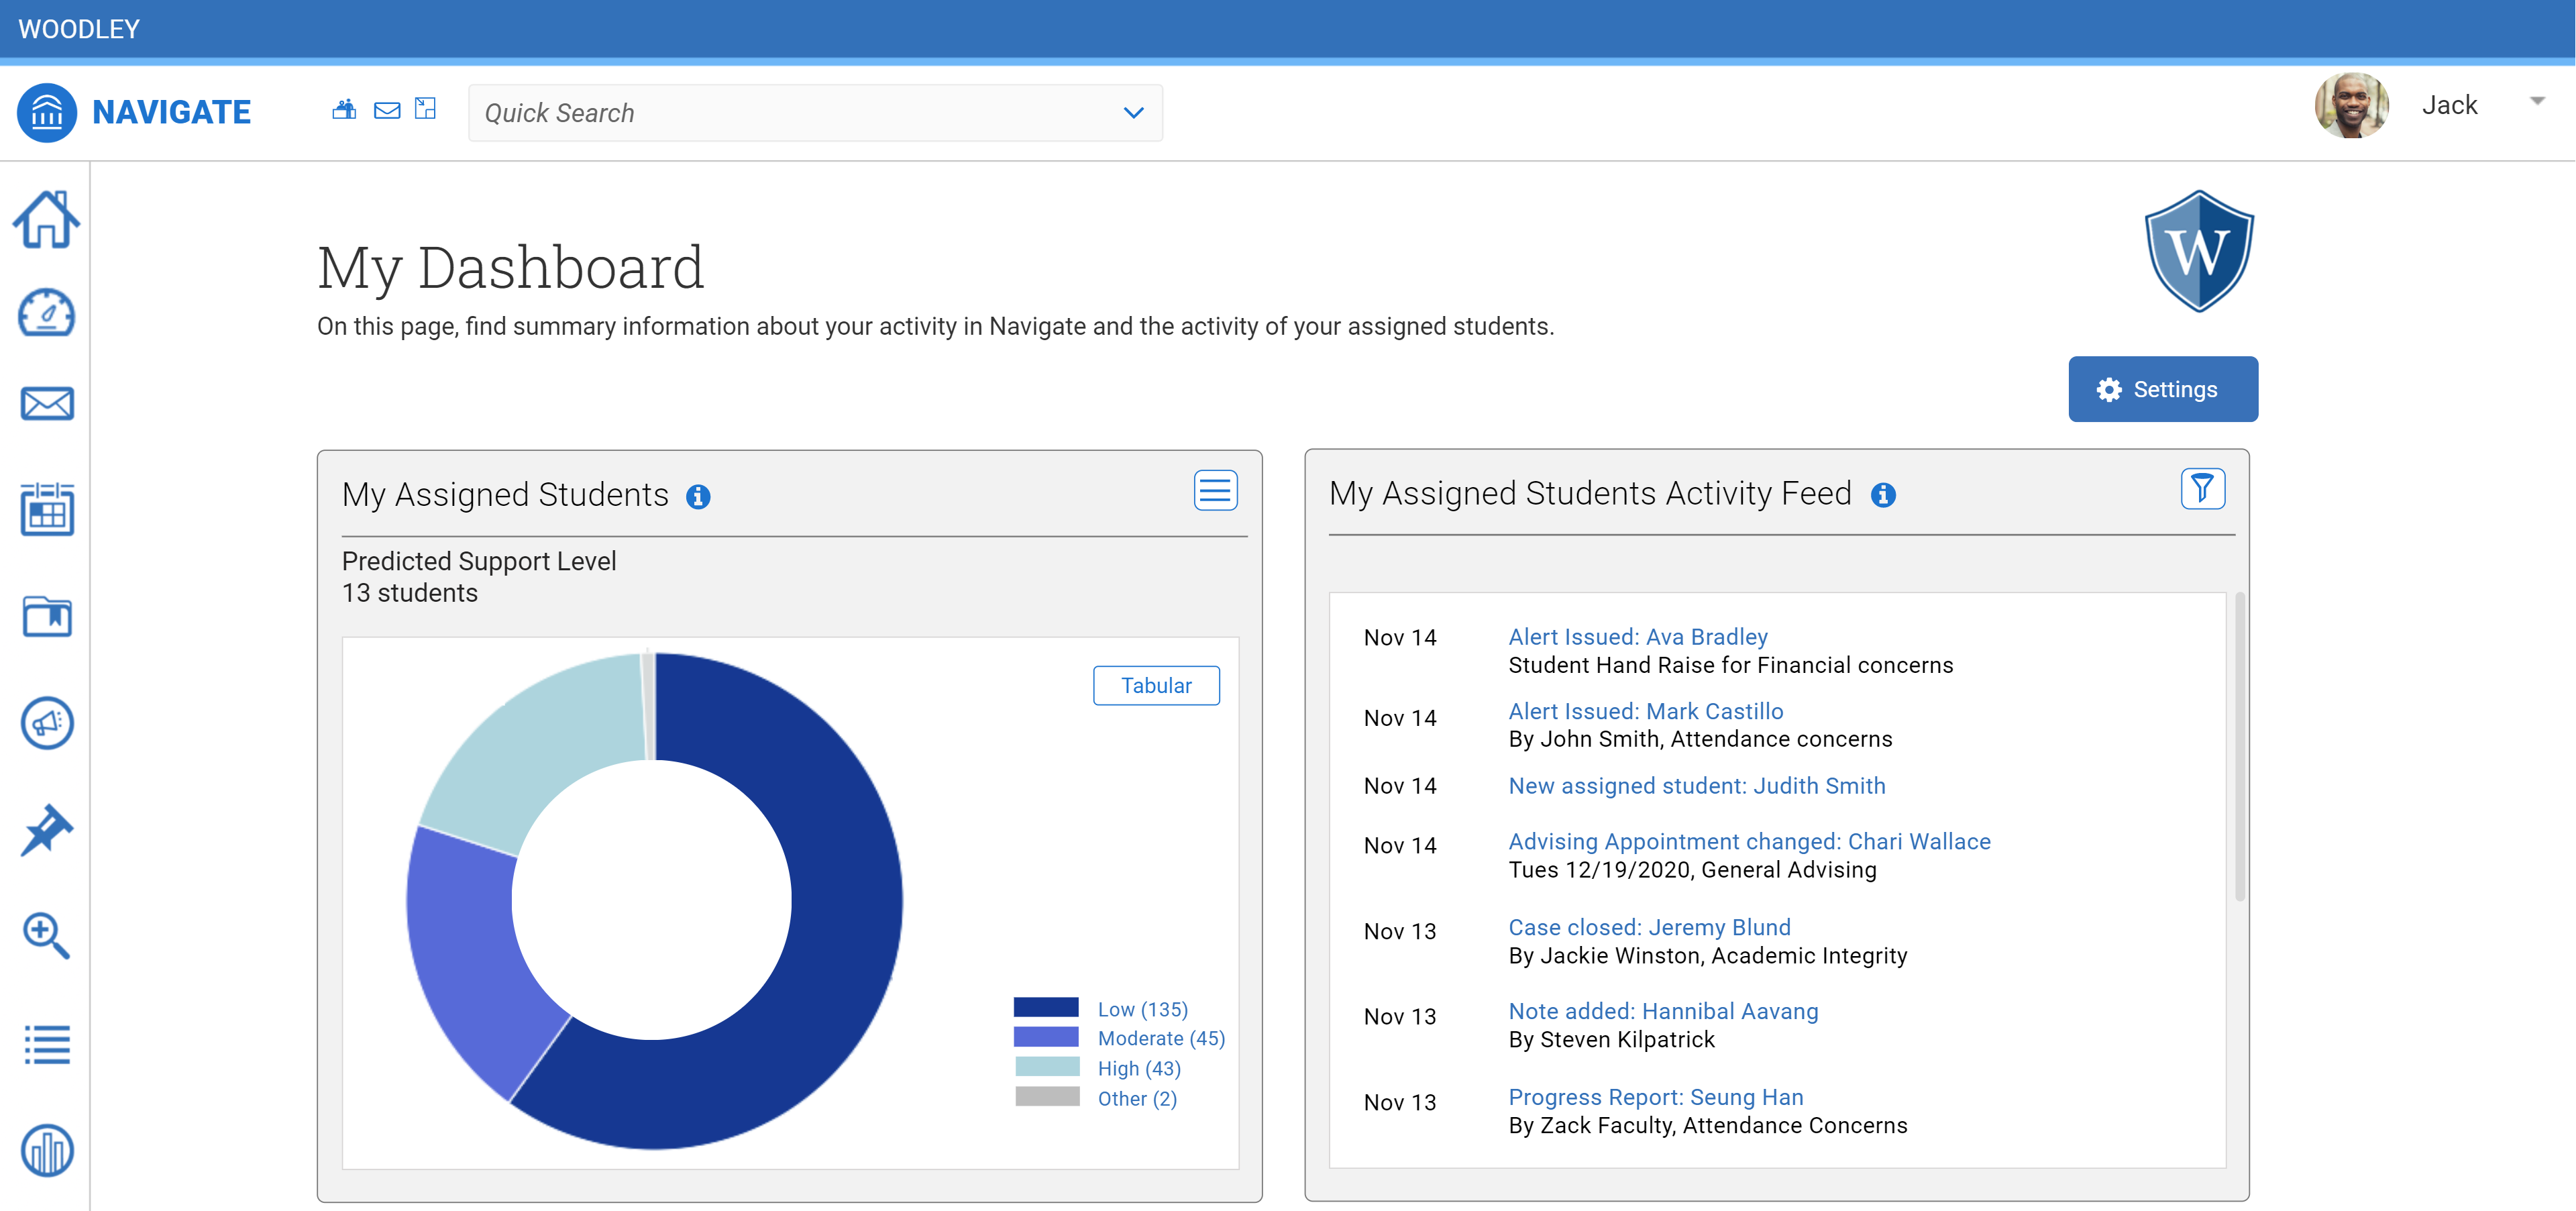The height and width of the screenshot is (1211, 2576).
Task: Open the envelope Messages sidebar icon
Action: (47, 404)
